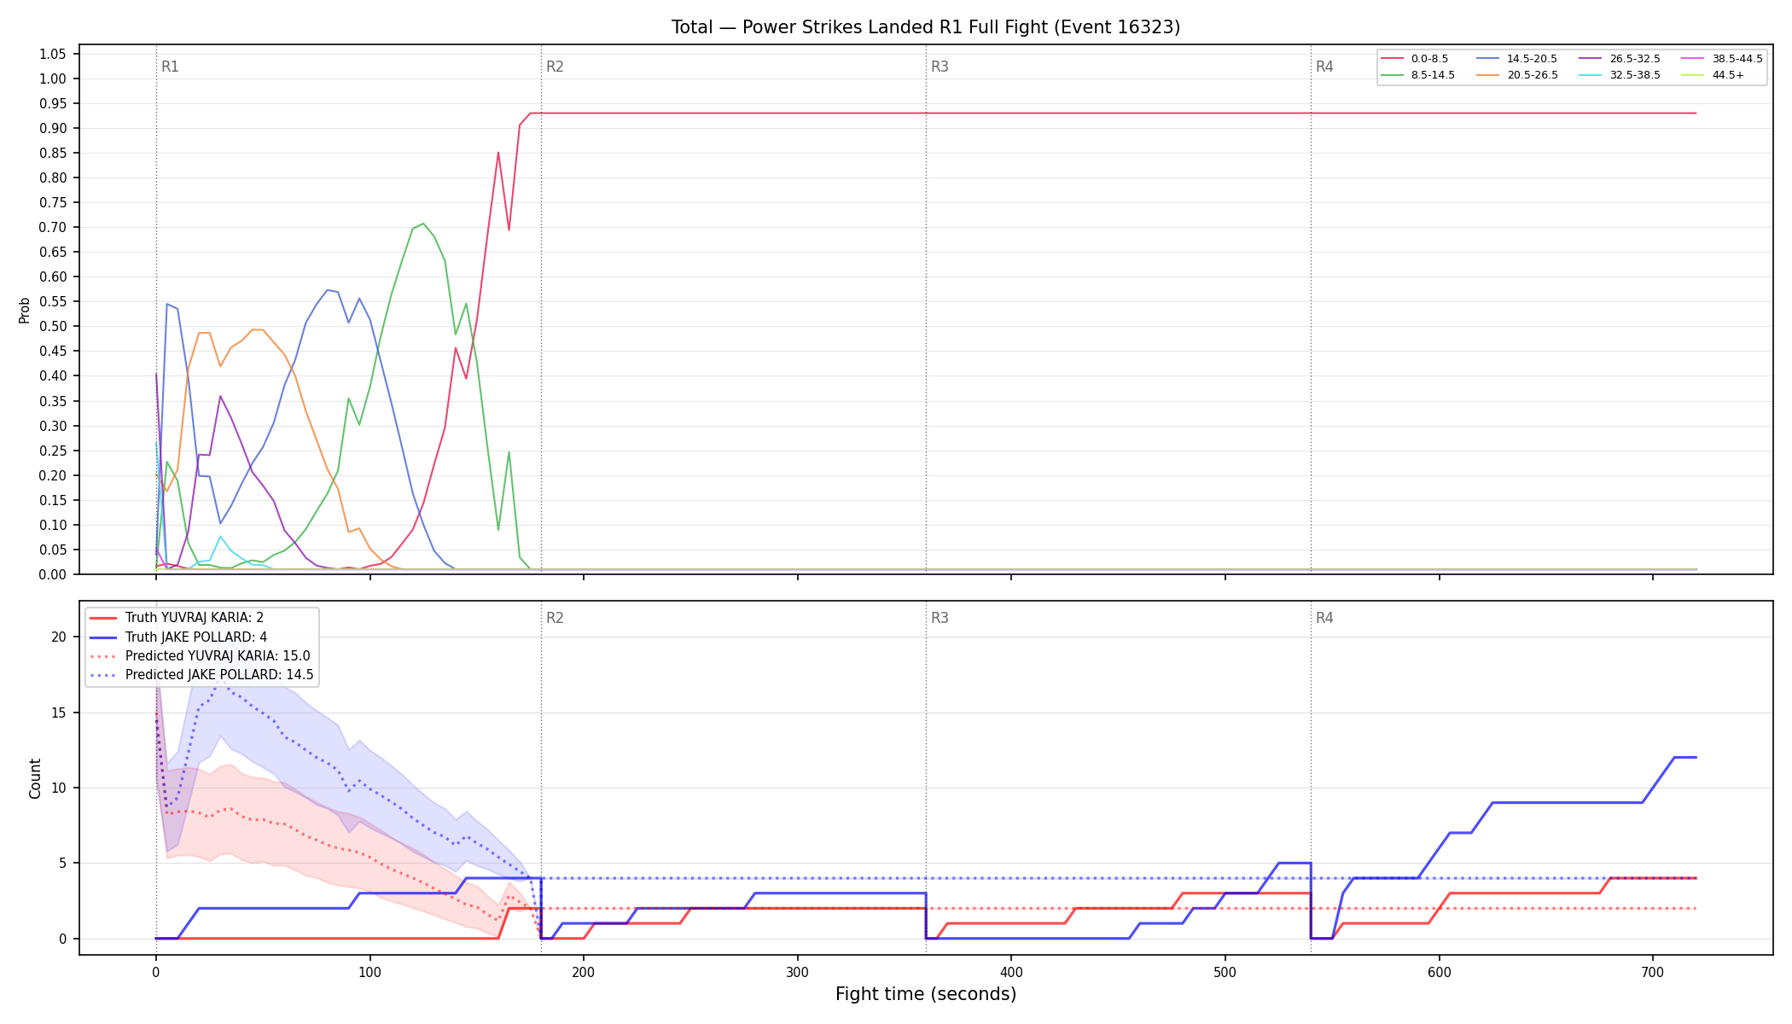The width and height of the screenshot is (1792, 1024).
Task: Select the "R3" round label in the probability chart
Action: click(x=940, y=67)
